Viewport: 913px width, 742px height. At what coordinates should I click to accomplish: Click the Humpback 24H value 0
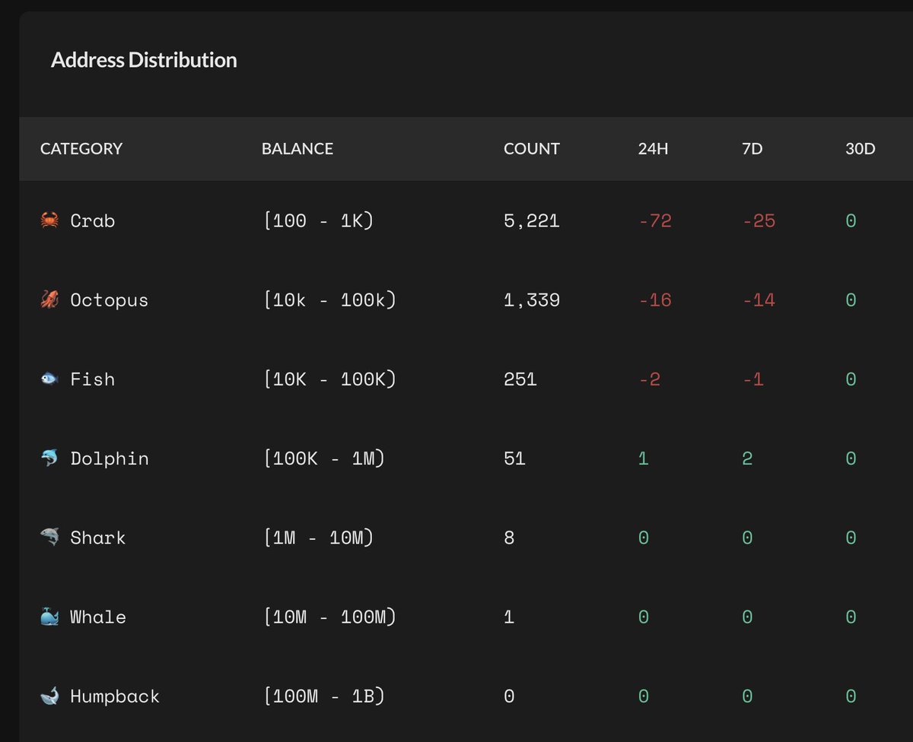pyautogui.click(x=644, y=696)
